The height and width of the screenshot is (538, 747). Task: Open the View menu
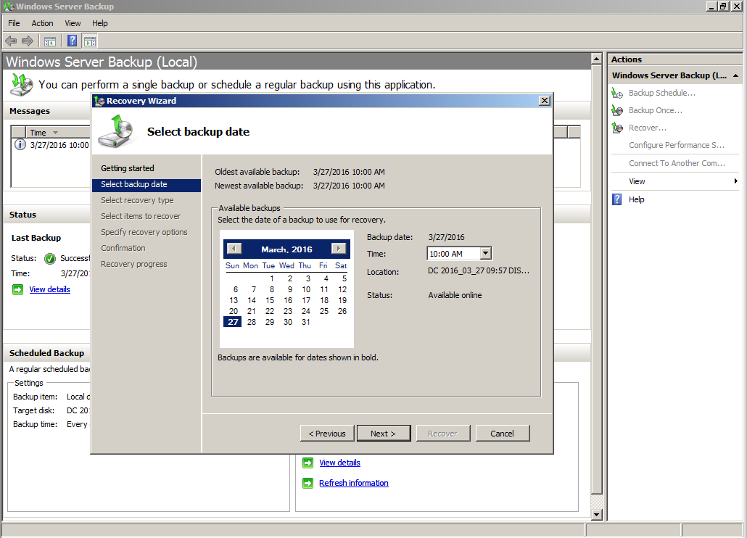73,23
